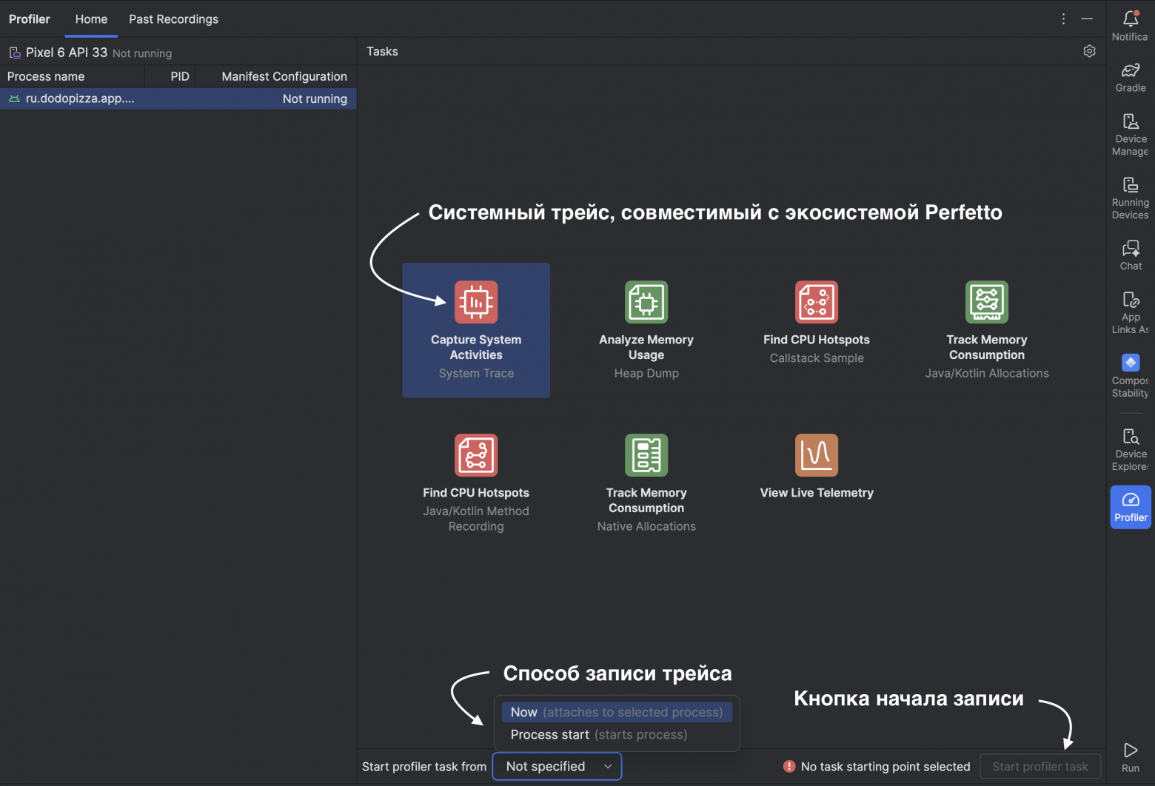This screenshot has width=1155, height=786.
Task: Select the Analyze Memory Usage heap dump task
Action: click(646, 329)
